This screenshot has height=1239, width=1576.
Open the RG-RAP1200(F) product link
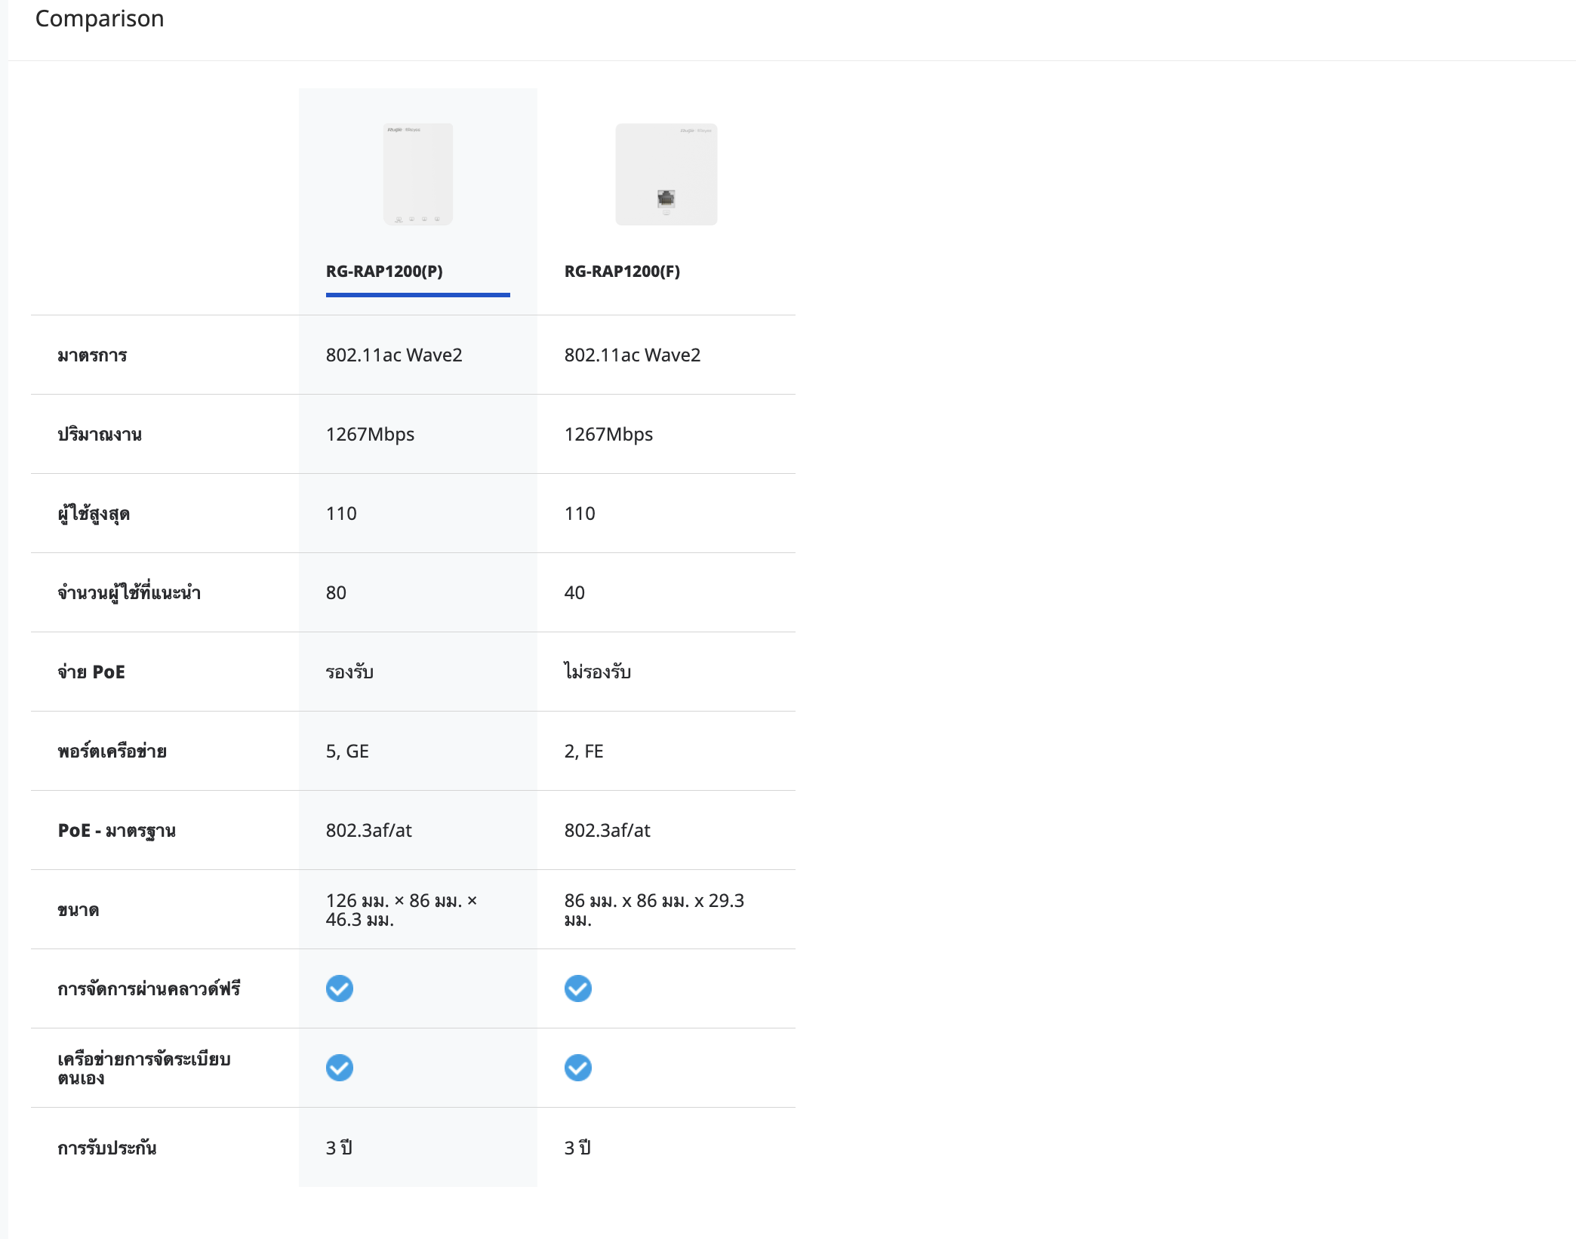click(x=622, y=272)
